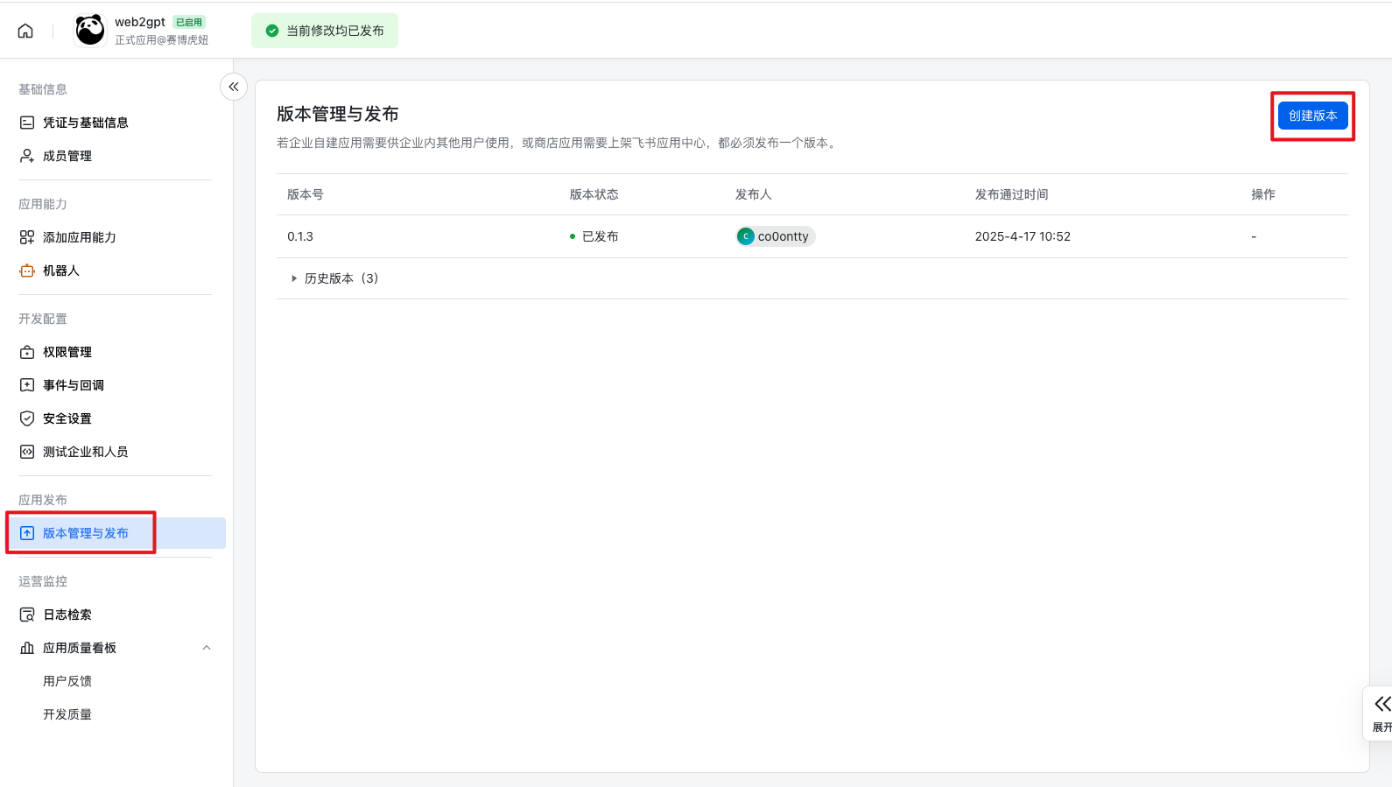Click the 添加应用能力 grid icon
The height and width of the screenshot is (787, 1392).
click(27, 237)
